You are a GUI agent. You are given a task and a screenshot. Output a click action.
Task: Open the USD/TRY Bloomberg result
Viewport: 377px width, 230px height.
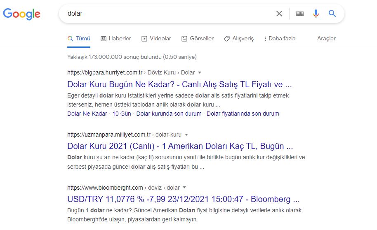pyautogui.click(x=183, y=200)
